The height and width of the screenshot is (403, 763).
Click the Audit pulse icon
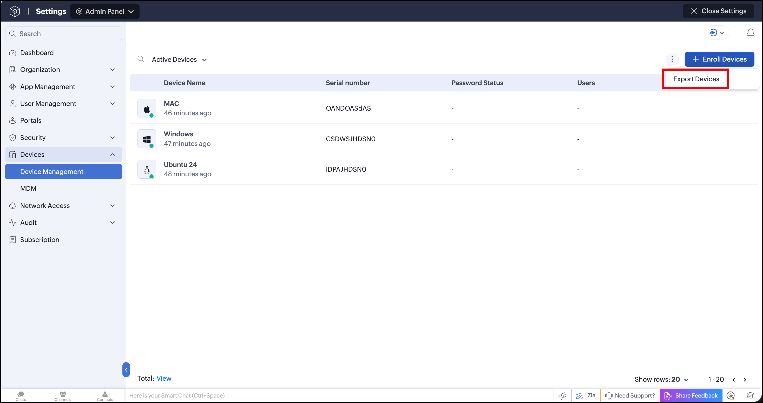click(12, 223)
